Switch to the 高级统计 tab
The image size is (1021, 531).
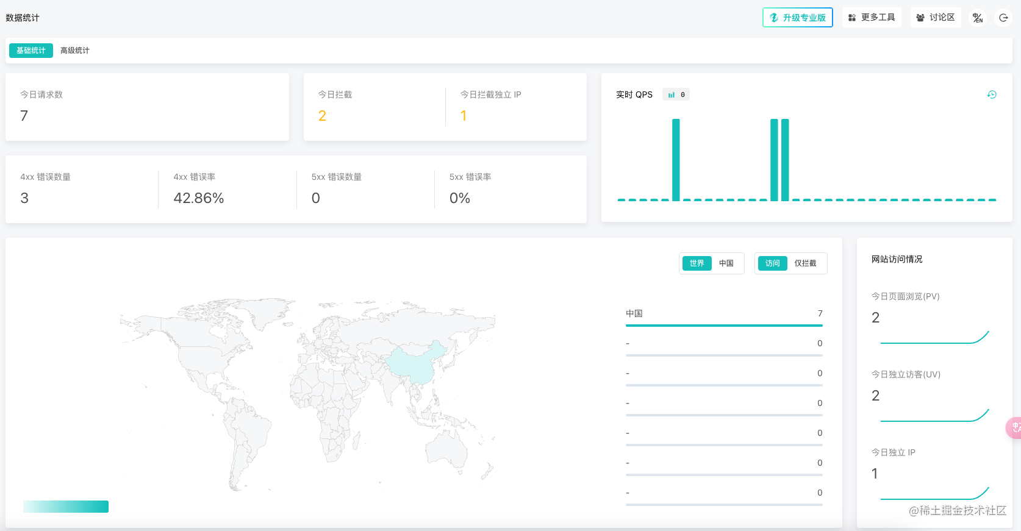75,51
